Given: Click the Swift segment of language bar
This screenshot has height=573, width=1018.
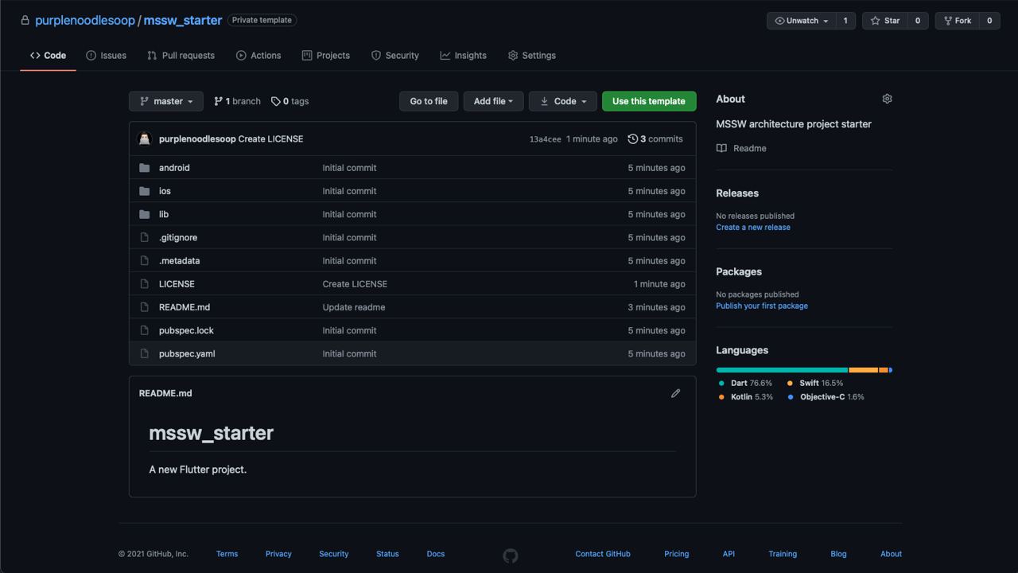Looking at the screenshot, I should point(863,370).
